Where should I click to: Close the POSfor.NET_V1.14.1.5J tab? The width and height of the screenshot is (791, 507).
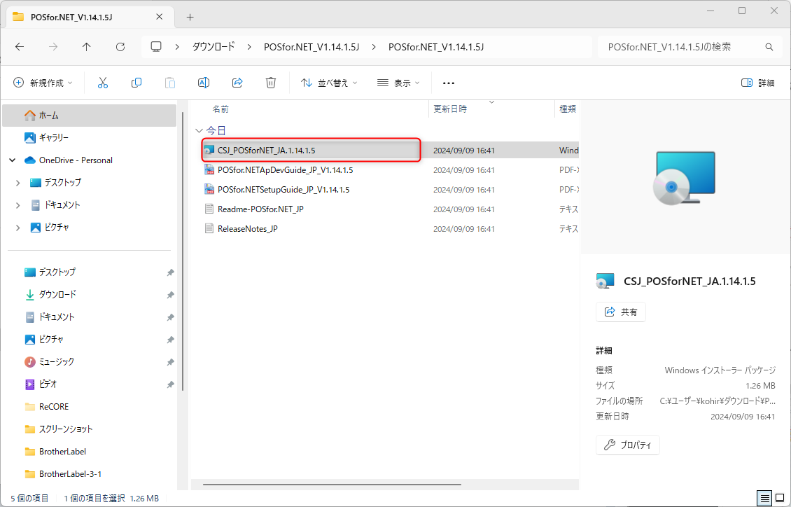coord(159,17)
